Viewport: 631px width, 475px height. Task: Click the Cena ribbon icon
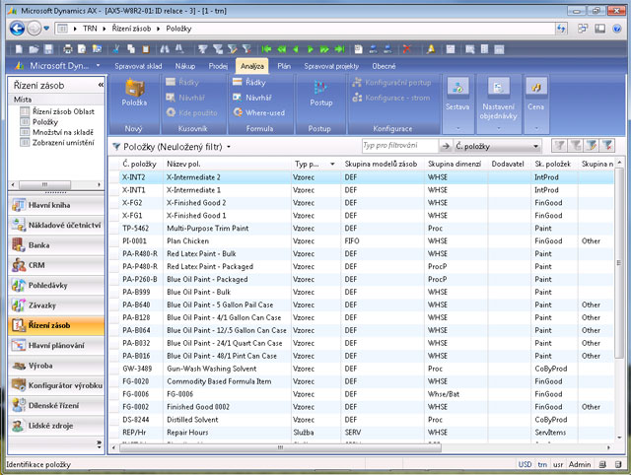point(536,88)
